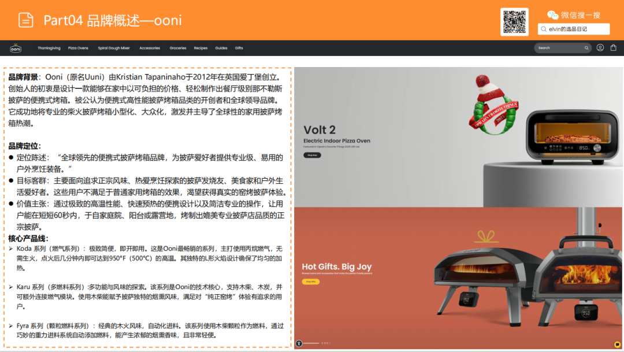Open the user account icon
The width and height of the screenshot is (624, 352).
(600, 48)
